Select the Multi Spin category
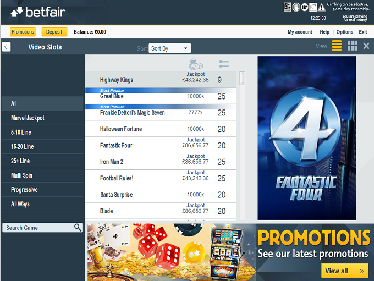Screen dimensions: 374x281 click(x=42, y=175)
